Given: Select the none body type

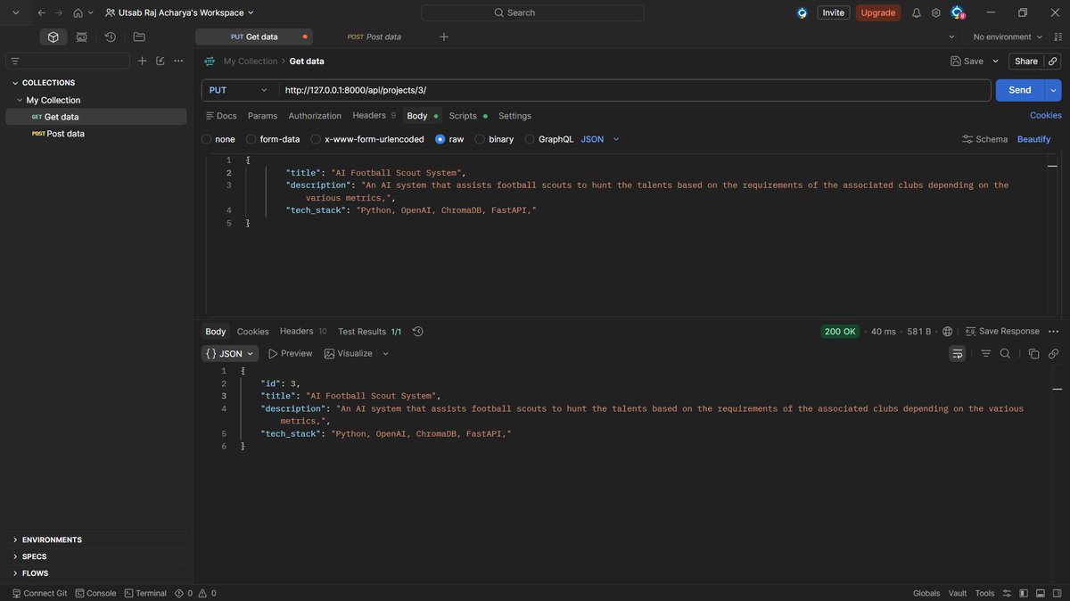Looking at the screenshot, I should 207,139.
